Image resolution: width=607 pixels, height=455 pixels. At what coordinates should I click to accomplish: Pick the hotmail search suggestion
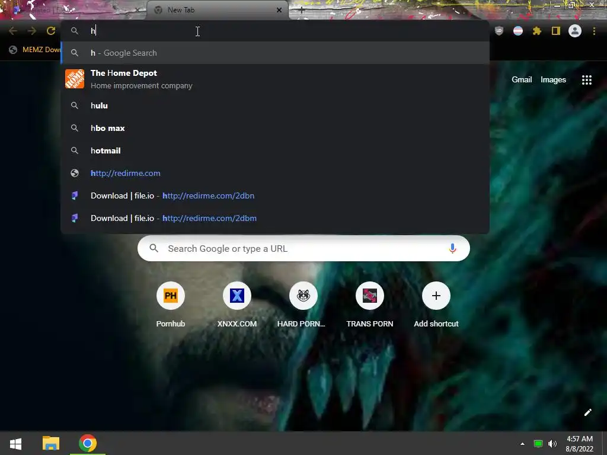pyautogui.click(x=275, y=150)
